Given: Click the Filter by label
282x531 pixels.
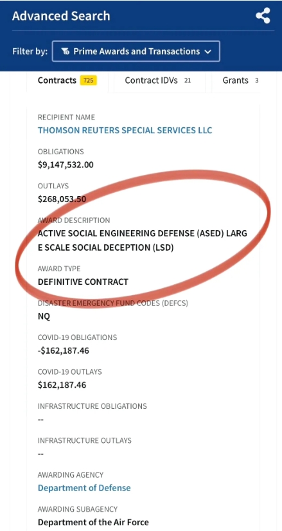Looking at the screenshot, I should pyautogui.click(x=30, y=51).
